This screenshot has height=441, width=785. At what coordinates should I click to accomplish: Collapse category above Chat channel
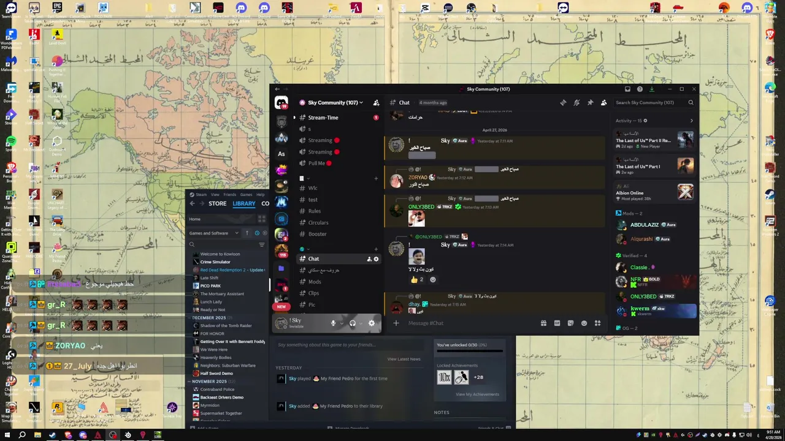pos(305,249)
